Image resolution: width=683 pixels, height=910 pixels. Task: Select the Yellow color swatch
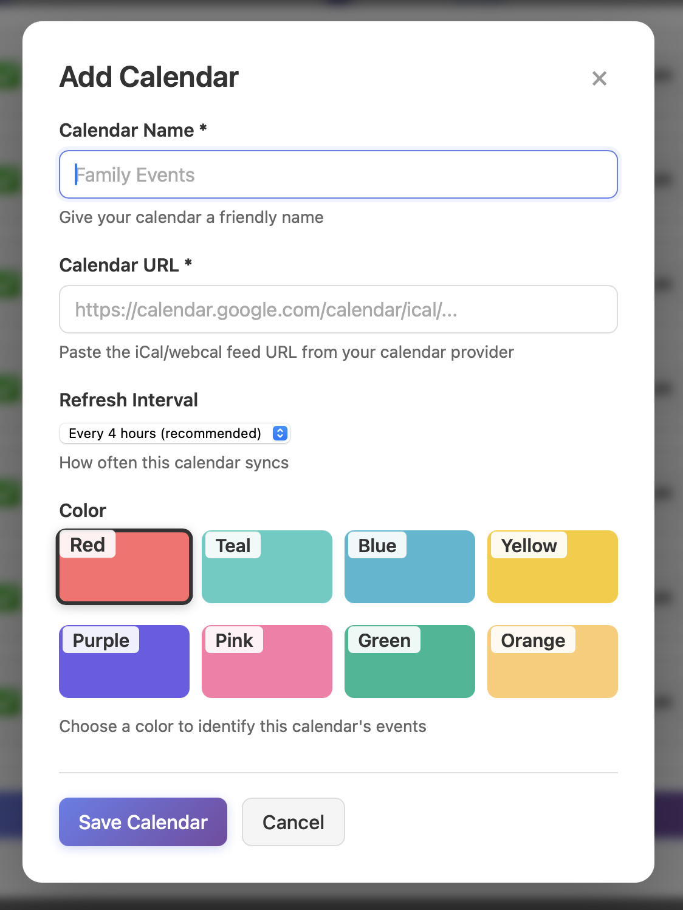552,567
